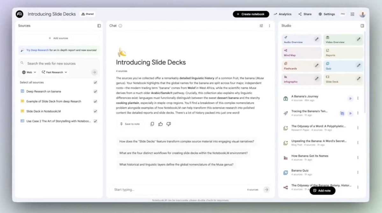Open the chat three-dot options menu
This screenshot has width=382, height=213.
(x=269, y=26)
